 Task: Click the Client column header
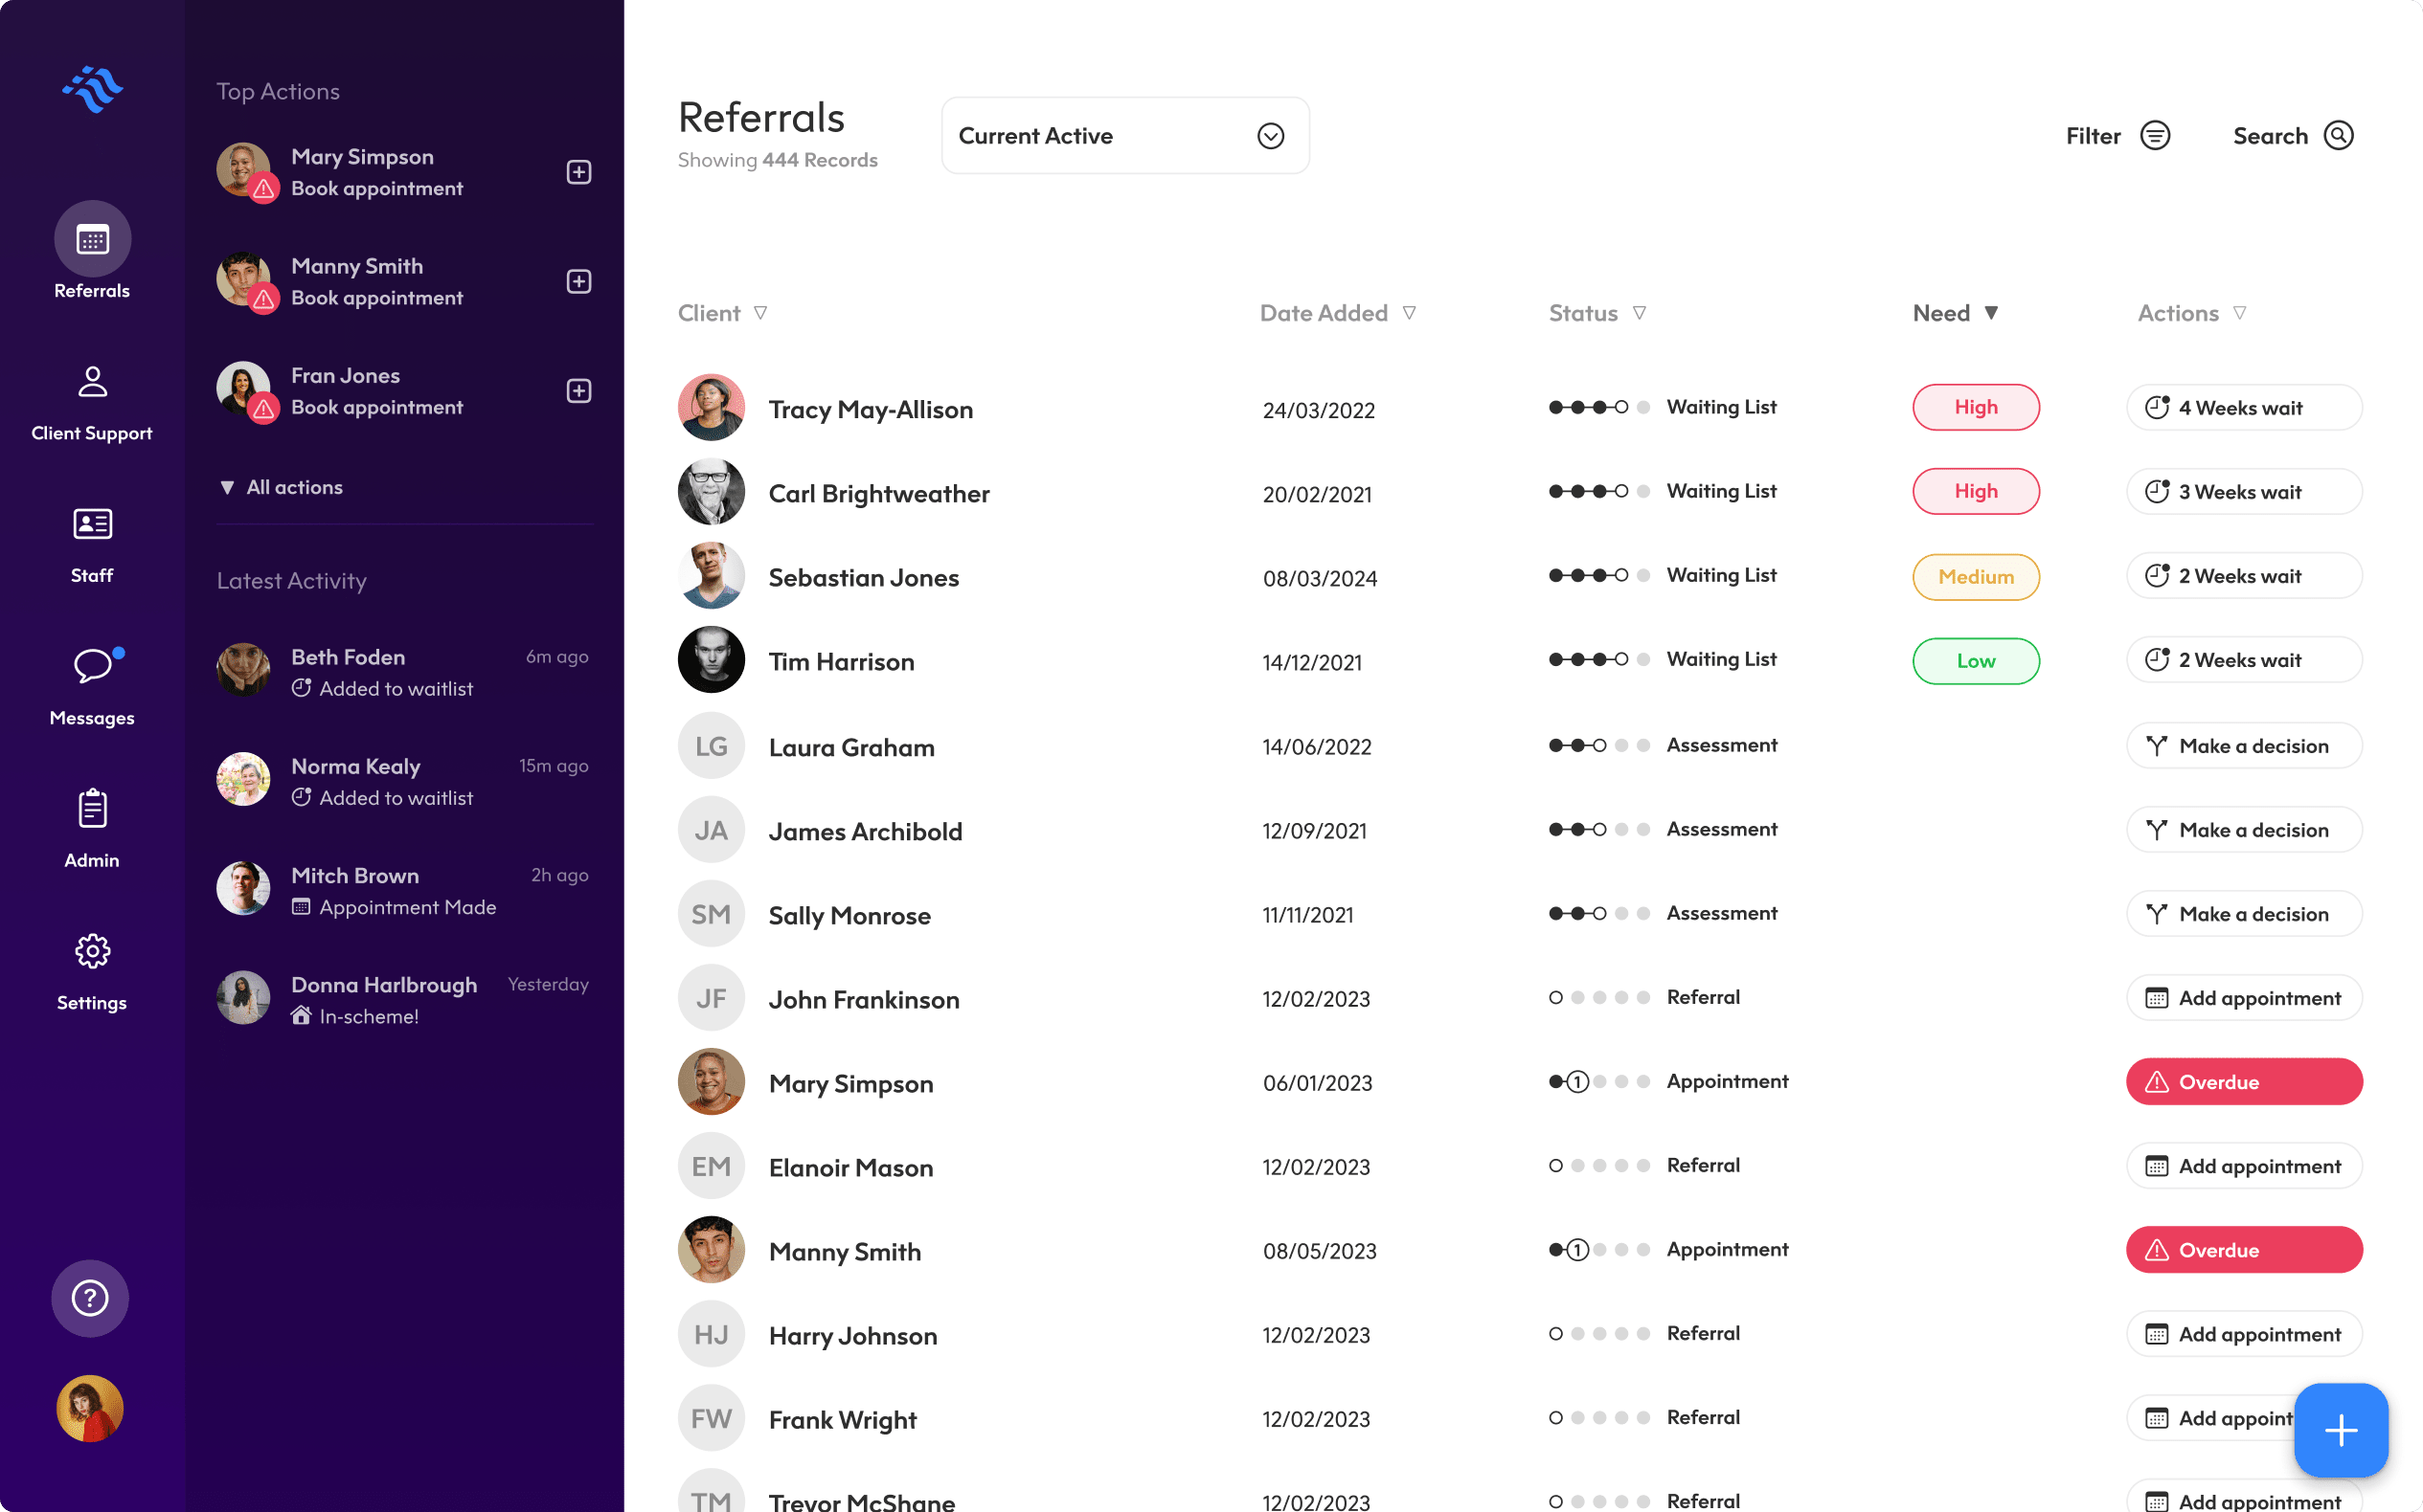pyautogui.click(x=711, y=313)
